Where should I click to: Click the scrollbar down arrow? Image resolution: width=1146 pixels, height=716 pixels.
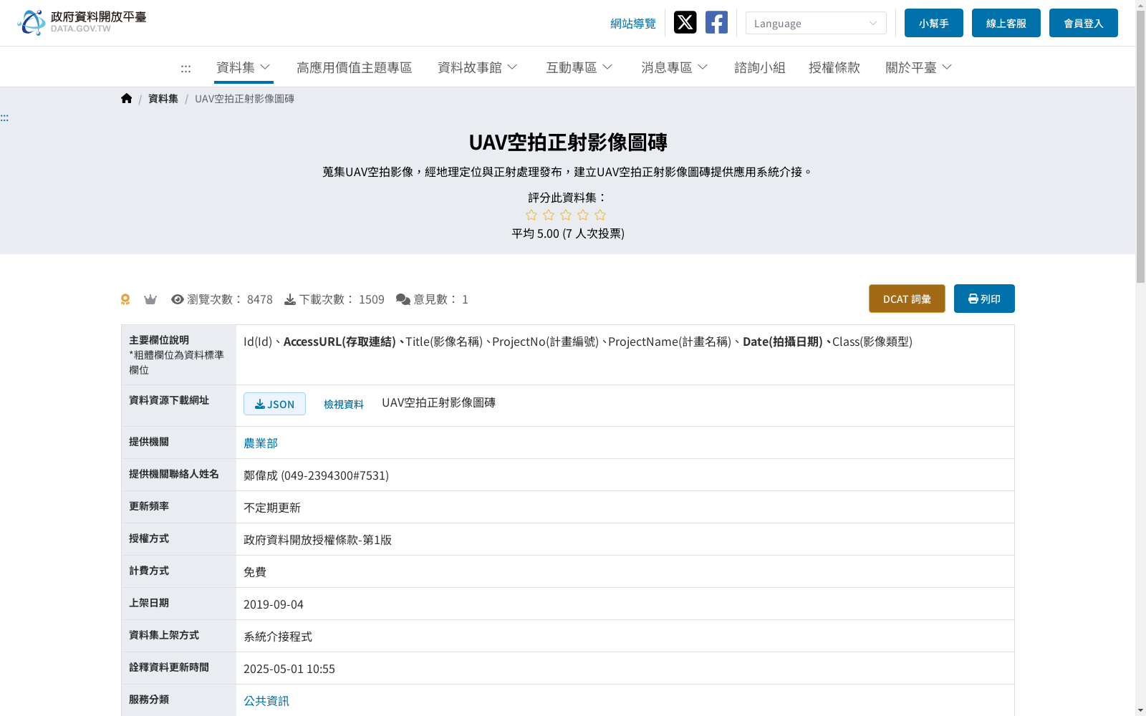(1141, 710)
